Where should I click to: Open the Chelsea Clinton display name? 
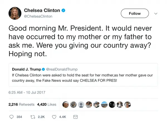point(42,11)
